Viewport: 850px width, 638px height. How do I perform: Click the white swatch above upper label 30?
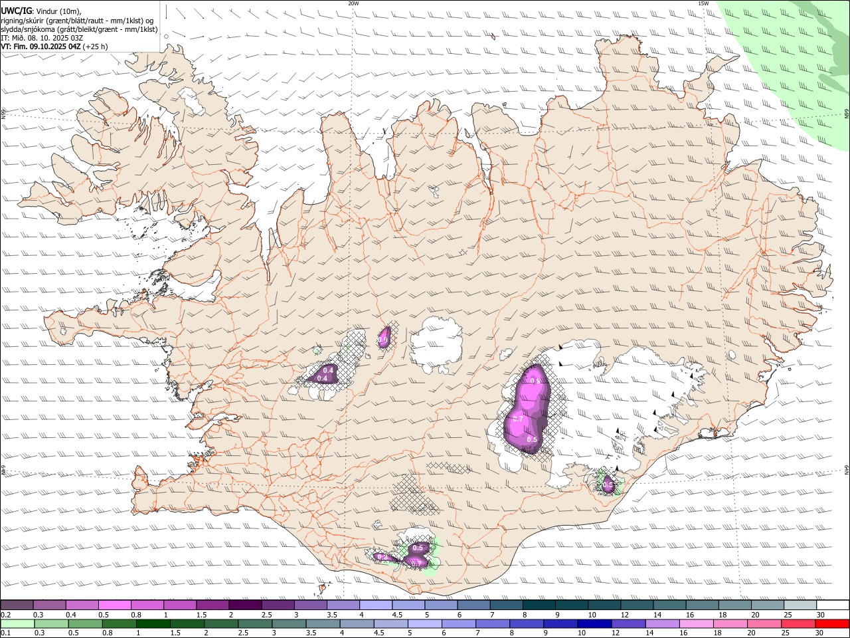point(832,605)
